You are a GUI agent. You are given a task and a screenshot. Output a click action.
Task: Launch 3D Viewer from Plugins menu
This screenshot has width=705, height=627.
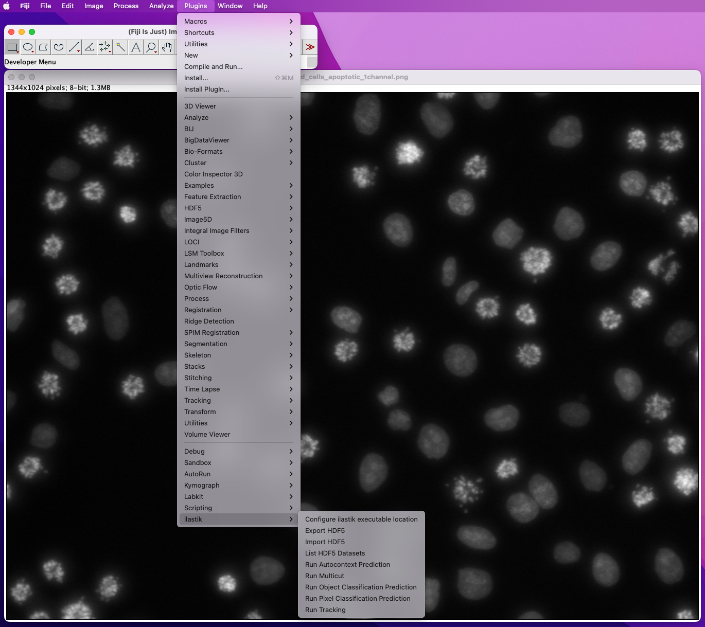(200, 106)
